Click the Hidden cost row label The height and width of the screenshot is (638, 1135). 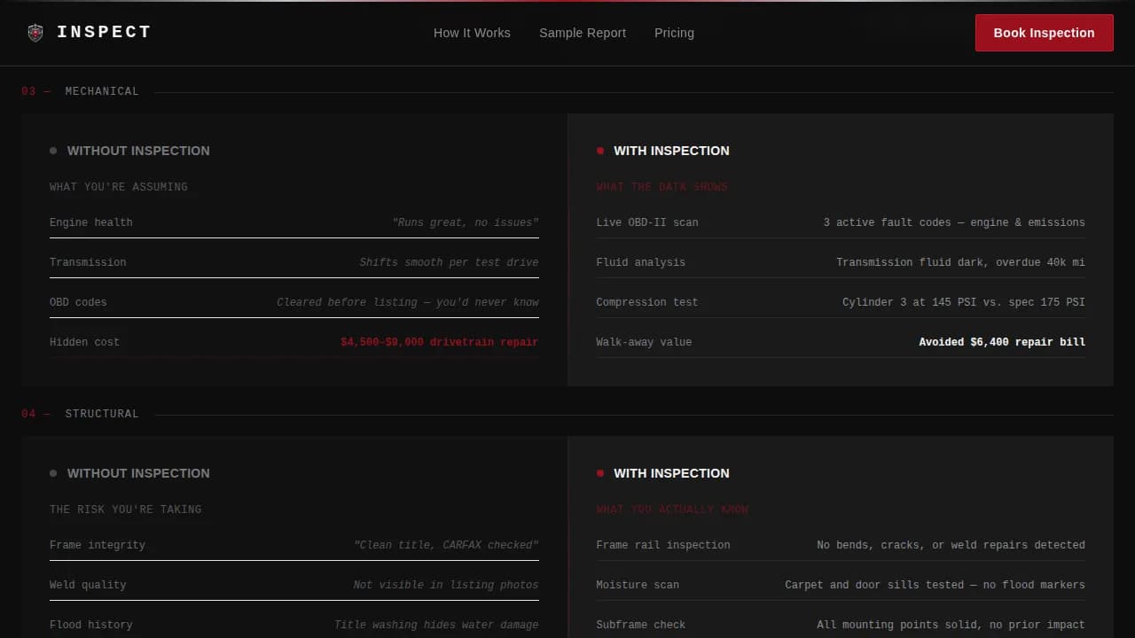point(84,342)
